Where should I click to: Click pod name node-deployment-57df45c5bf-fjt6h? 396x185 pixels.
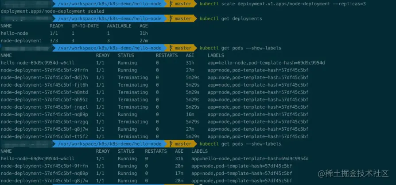(44, 85)
